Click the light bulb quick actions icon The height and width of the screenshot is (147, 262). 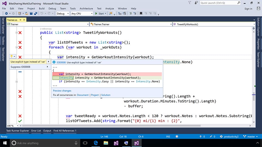pos(11,56)
